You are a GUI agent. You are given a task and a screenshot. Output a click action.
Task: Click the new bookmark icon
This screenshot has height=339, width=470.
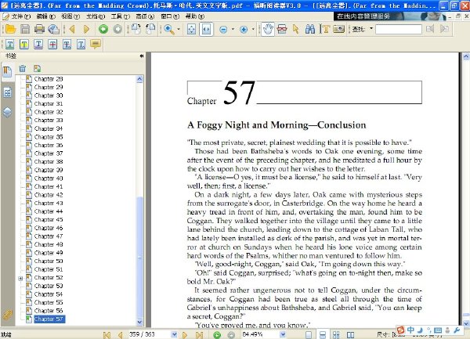tap(37, 69)
